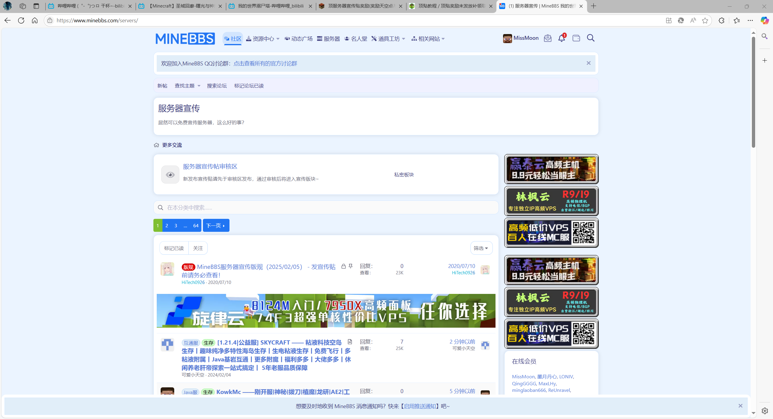Click the 在本分类中搜索 search field
The image size is (773, 419).
tap(326, 207)
